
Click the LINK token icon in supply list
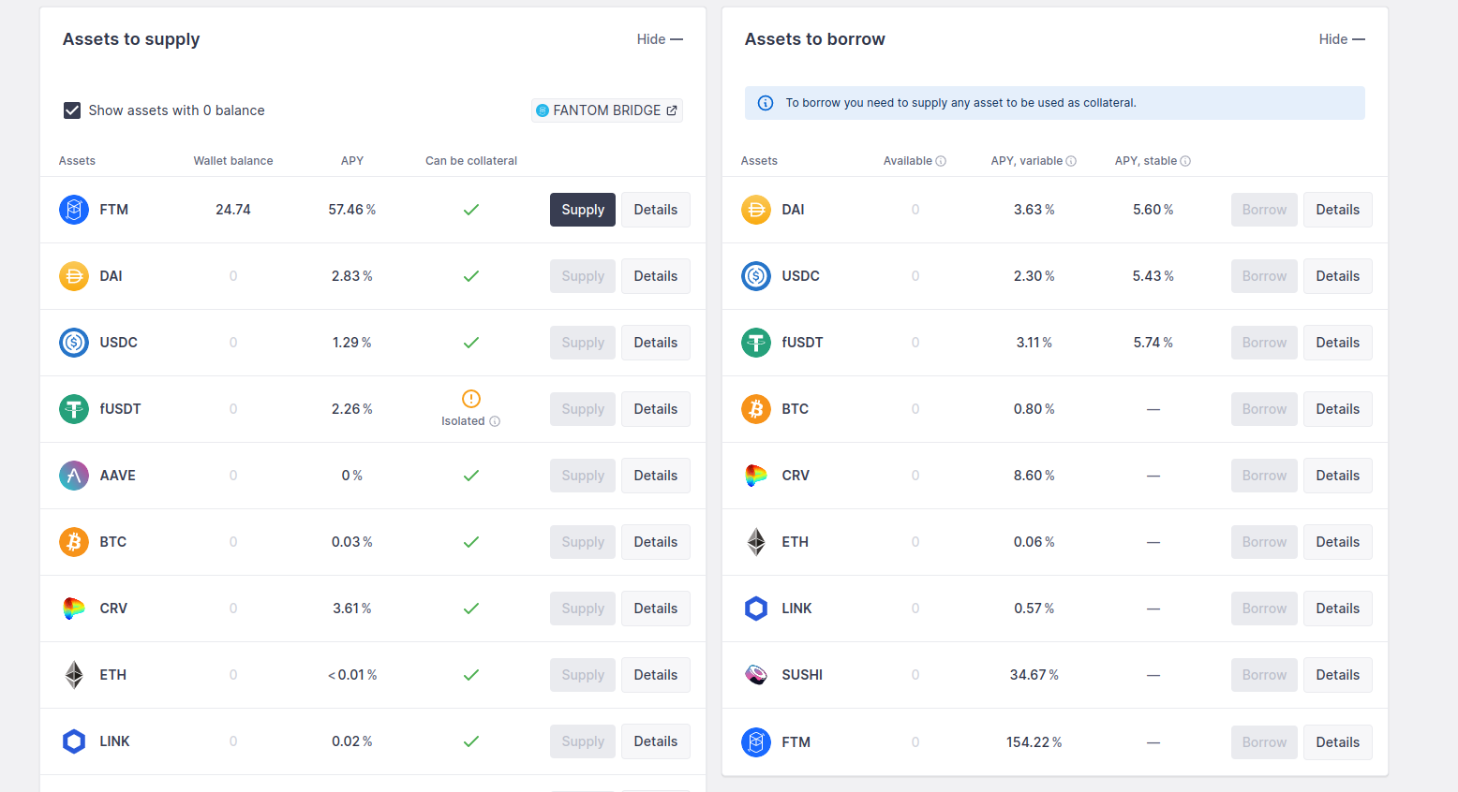click(x=74, y=741)
